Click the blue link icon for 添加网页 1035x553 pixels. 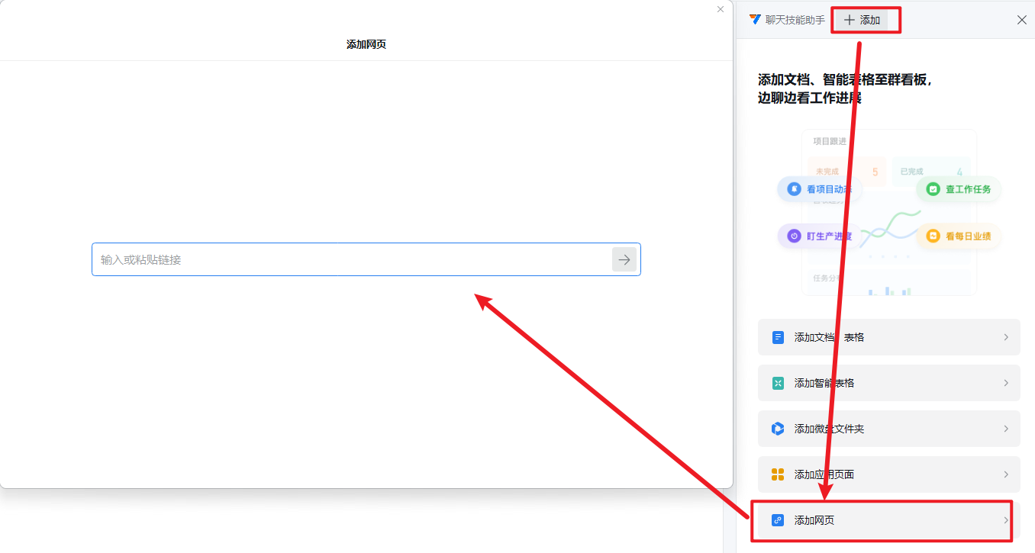tap(778, 520)
